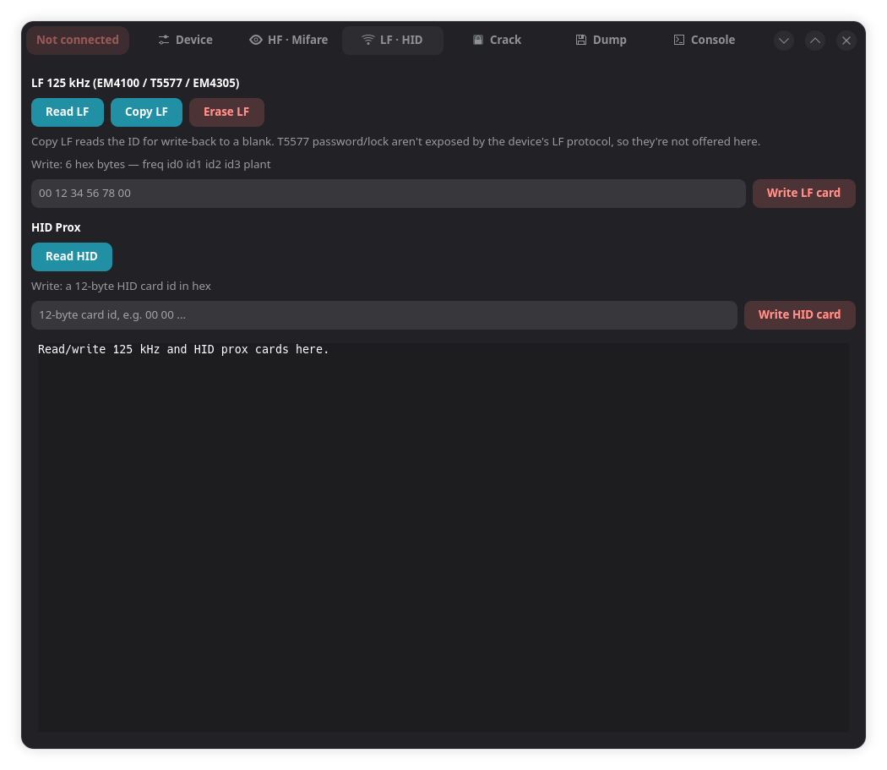The image size is (887, 770).
Task: Click the Copy LF button
Action: (146, 112)
